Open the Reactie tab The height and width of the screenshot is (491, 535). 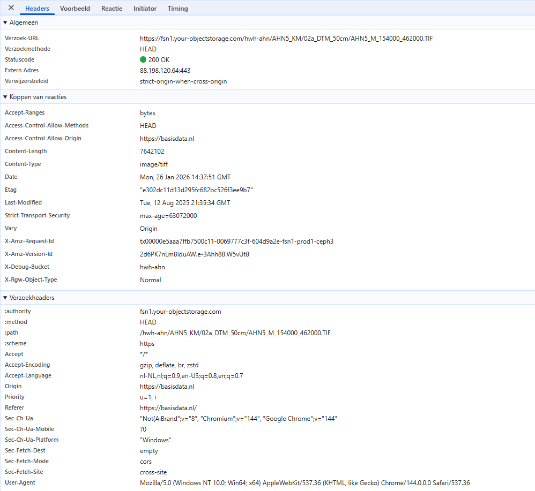pos(112,9)
